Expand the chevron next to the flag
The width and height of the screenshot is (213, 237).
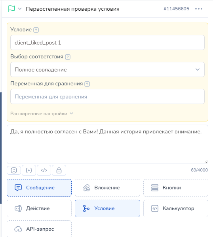click(20, 9)
